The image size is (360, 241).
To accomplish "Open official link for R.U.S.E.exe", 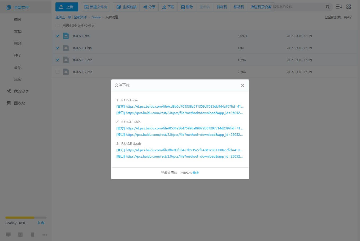I will [184, 107].
